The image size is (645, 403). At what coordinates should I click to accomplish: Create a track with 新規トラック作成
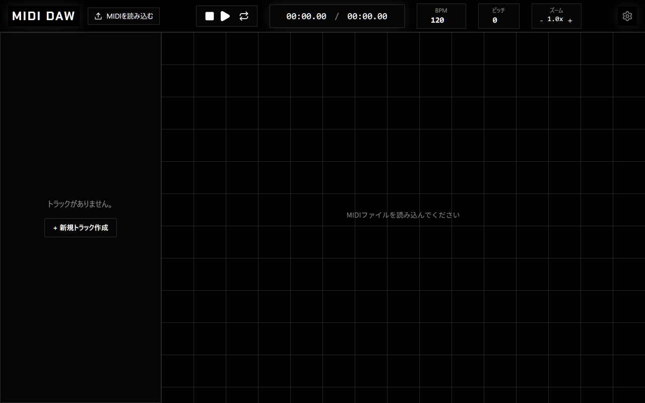[81, 228]
